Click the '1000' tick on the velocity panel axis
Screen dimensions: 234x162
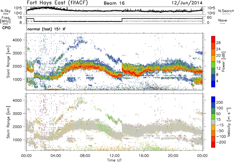tap(17, 140)
